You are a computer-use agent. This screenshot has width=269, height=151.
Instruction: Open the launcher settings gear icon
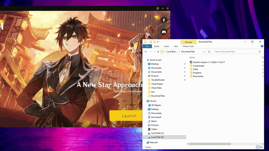pyautogui.click(x=158, y=8)
